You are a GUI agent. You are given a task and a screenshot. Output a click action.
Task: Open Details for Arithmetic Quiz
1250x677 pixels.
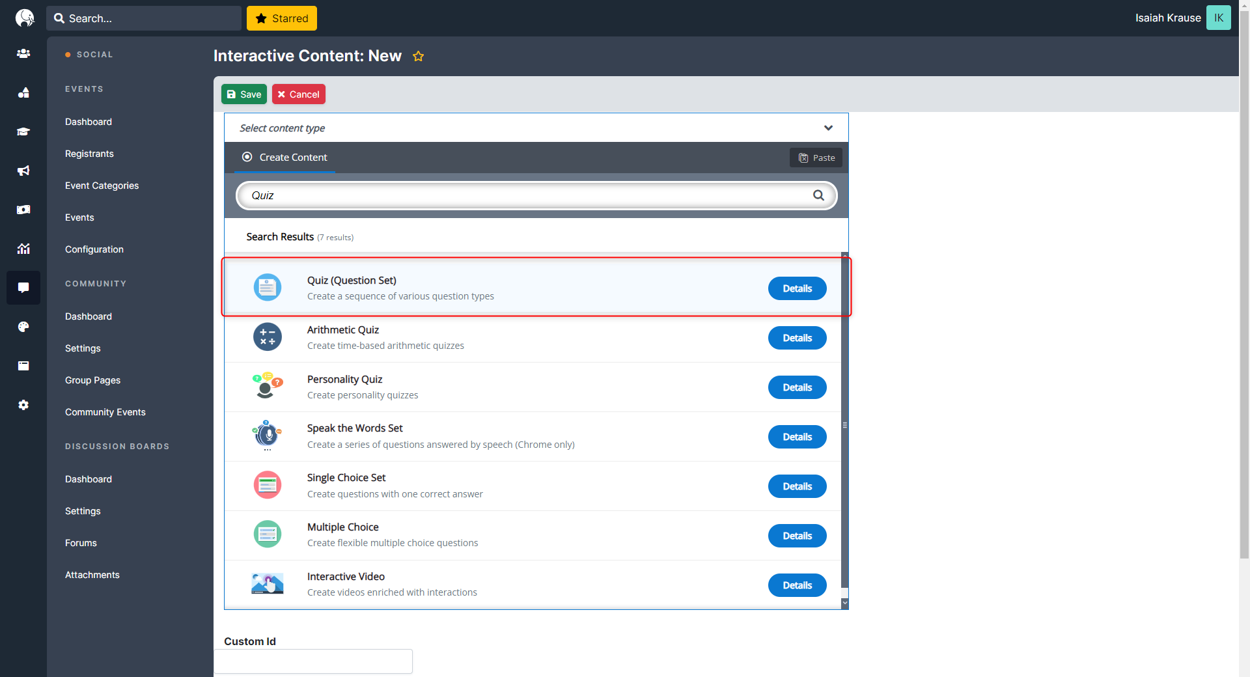pos(797,338)
